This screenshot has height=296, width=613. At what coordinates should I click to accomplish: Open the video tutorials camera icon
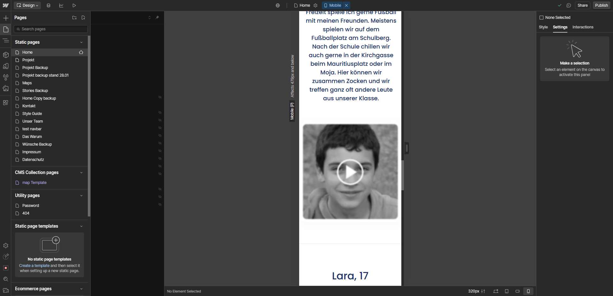click(x=6, y=290)
